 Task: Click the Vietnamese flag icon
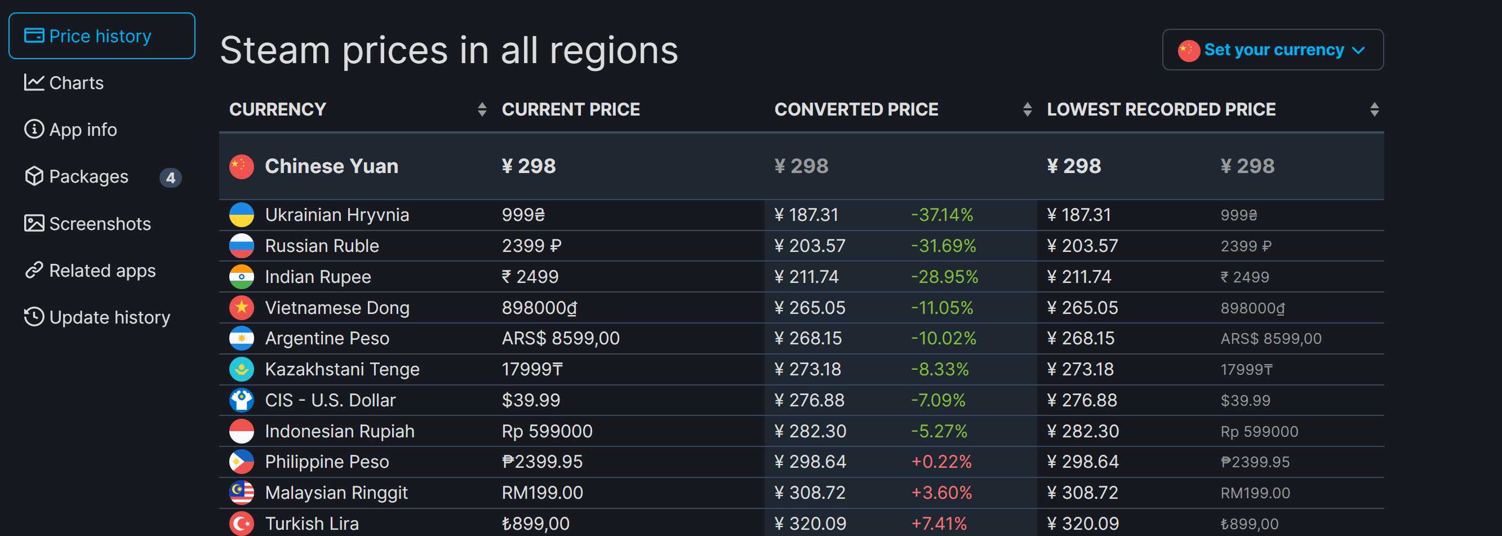241,307
